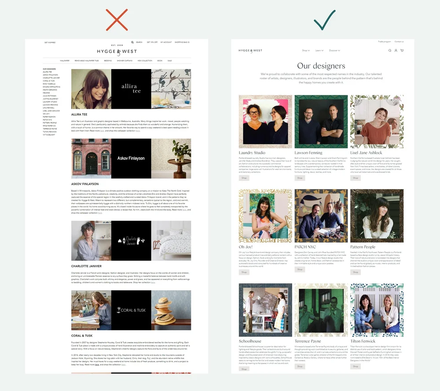The height and width of the screenshot is (391, 440).
Task: Open the black Askov Finlayson logo tile
Action: click(x=131, y=159)
